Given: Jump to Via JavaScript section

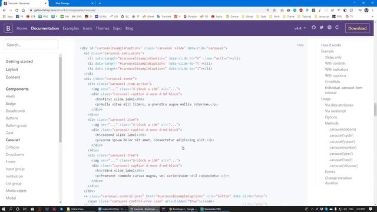Looking at the screenshot, I should (x=335, y=111).
